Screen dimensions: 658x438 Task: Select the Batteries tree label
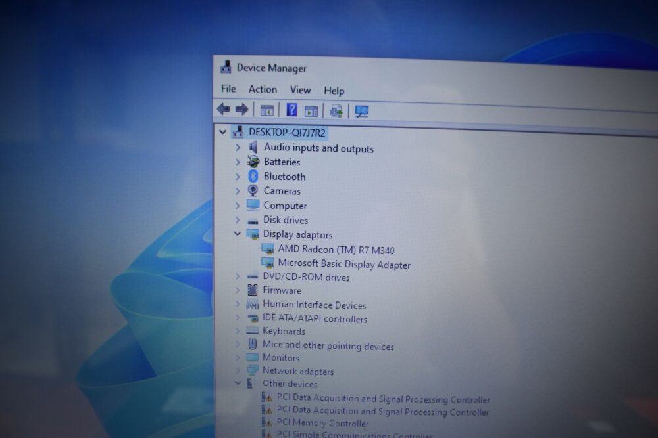[x=282, y=162]
